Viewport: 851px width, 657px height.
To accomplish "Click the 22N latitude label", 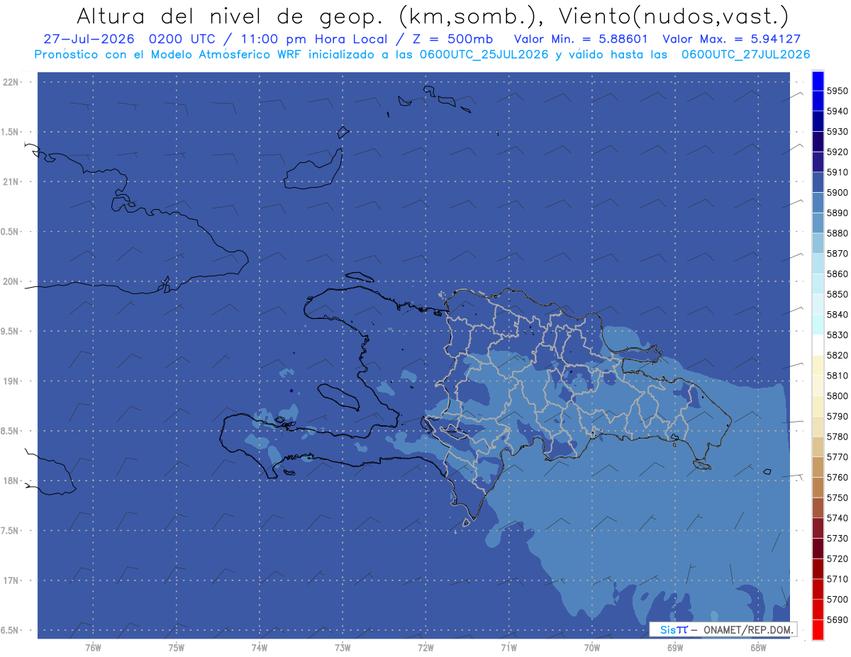I will tap(11, 82).
